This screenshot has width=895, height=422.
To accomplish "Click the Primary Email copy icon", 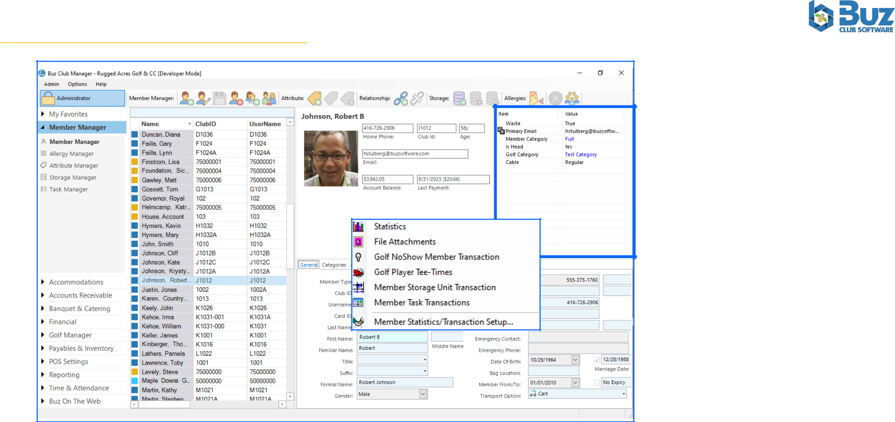I will pyautogui.click(x=501, y=131).
